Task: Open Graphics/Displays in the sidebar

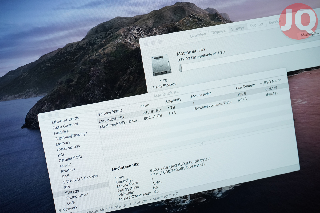Action: click(x=71, y=136)
